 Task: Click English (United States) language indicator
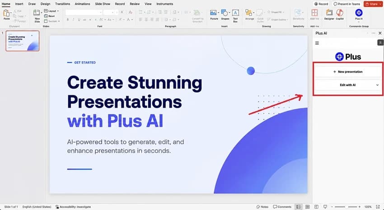coord(37,207)
